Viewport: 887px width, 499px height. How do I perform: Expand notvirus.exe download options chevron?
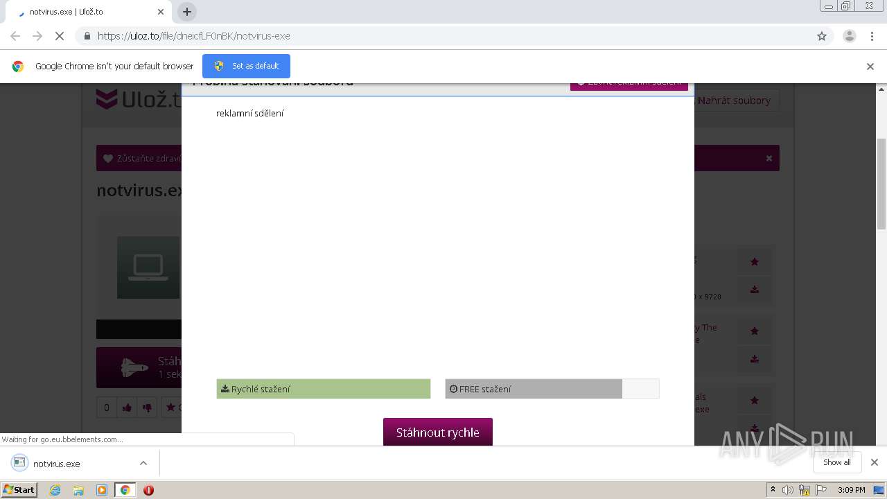tap(143, 463)
